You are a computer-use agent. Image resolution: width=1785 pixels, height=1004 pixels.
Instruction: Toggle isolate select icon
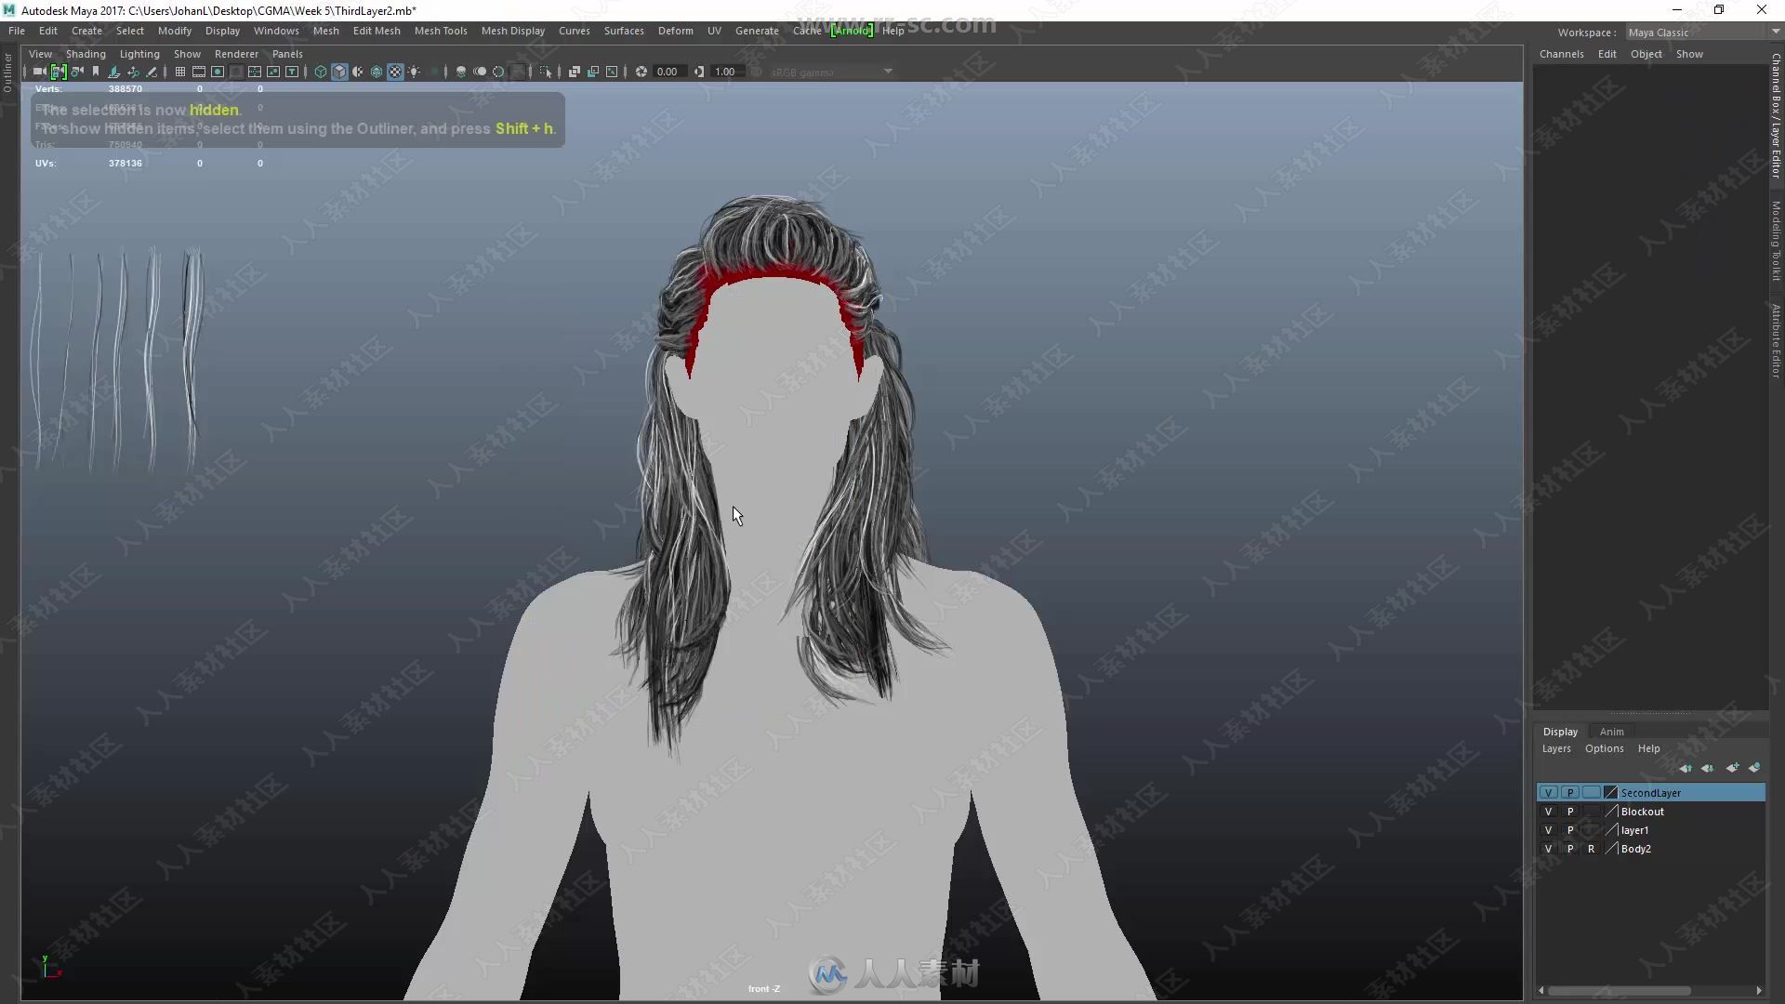546,72
